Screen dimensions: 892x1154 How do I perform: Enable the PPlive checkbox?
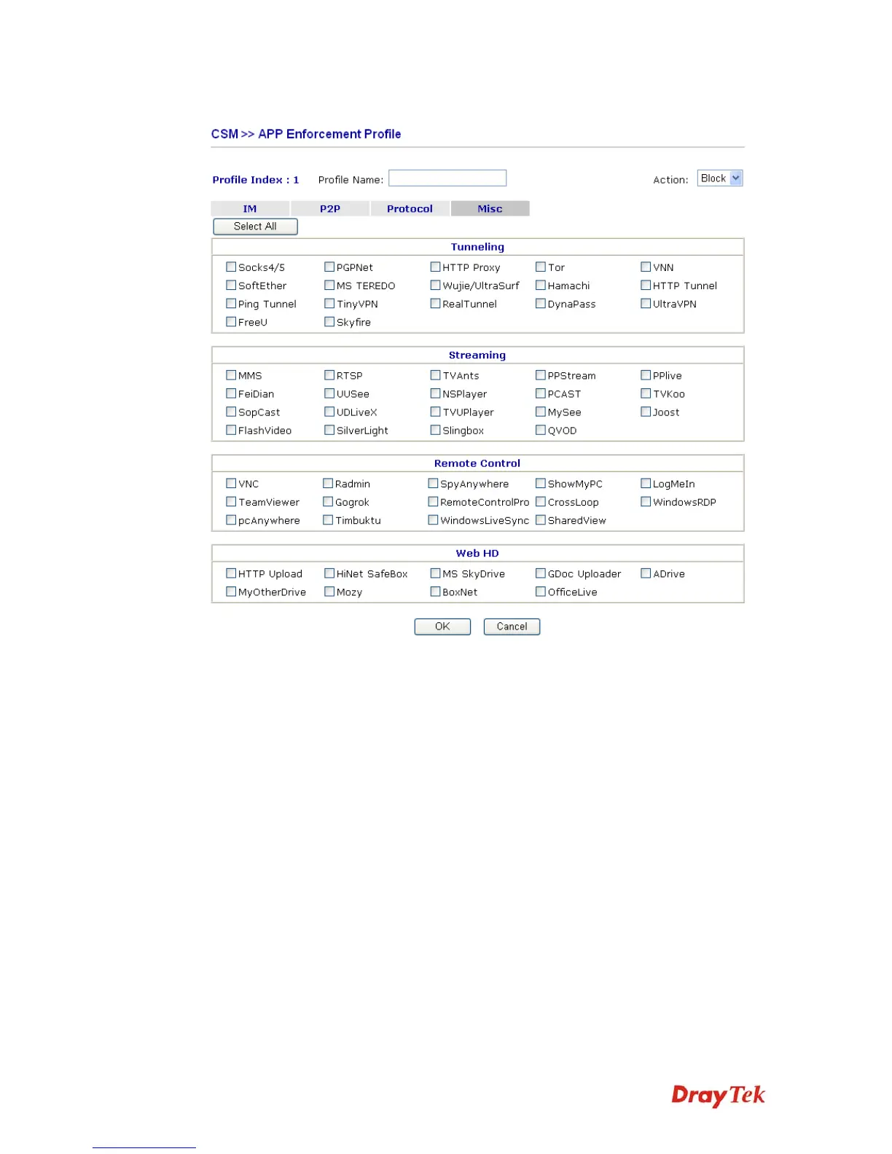[646, 375]
